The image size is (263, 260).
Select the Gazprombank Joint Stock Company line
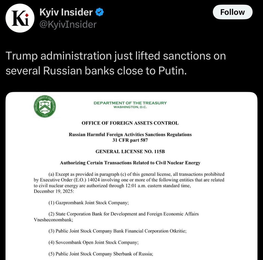point(89,203)
